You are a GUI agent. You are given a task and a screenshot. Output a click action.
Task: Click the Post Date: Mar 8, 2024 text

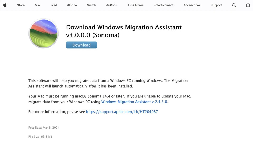(44, 128)
